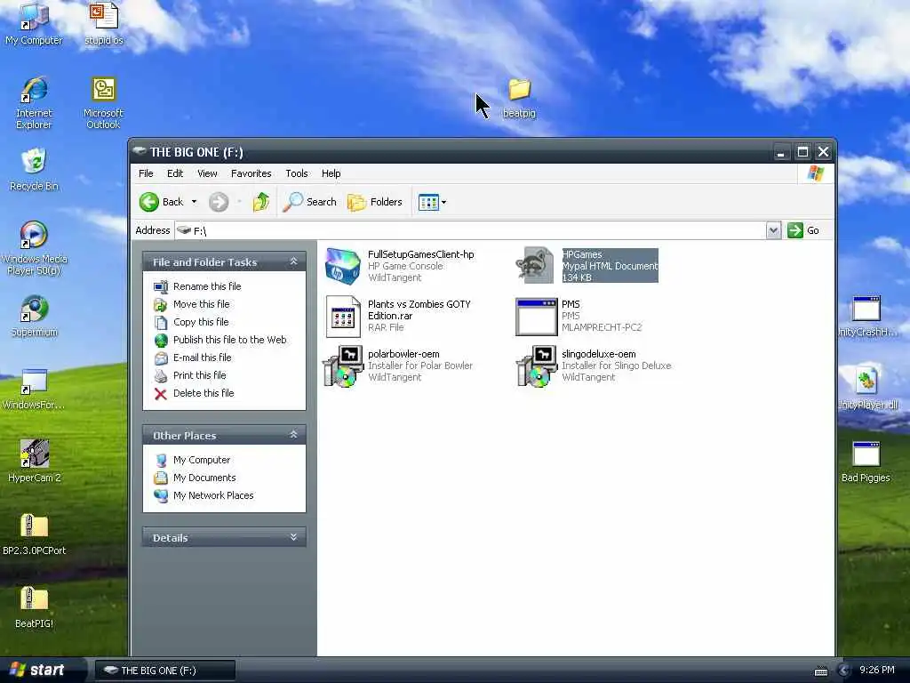Collapse the File and Folder Tasks panel
This screenshot has width=910, height=683.
[293, 262]
